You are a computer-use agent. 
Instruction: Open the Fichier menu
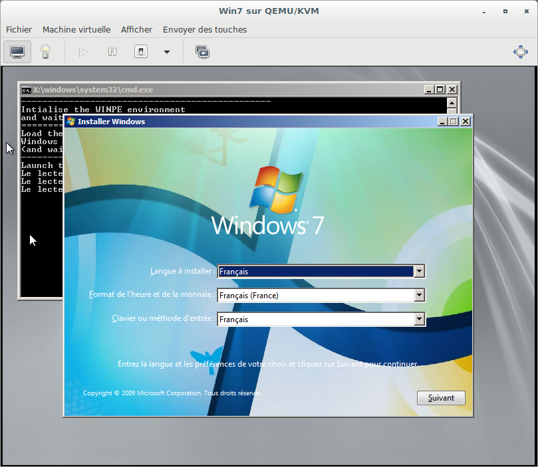19,30
